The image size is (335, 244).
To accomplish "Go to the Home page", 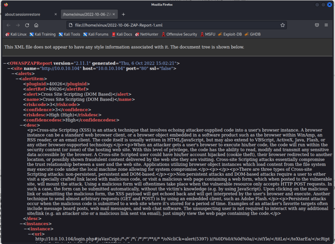I will tap(36, 25).
